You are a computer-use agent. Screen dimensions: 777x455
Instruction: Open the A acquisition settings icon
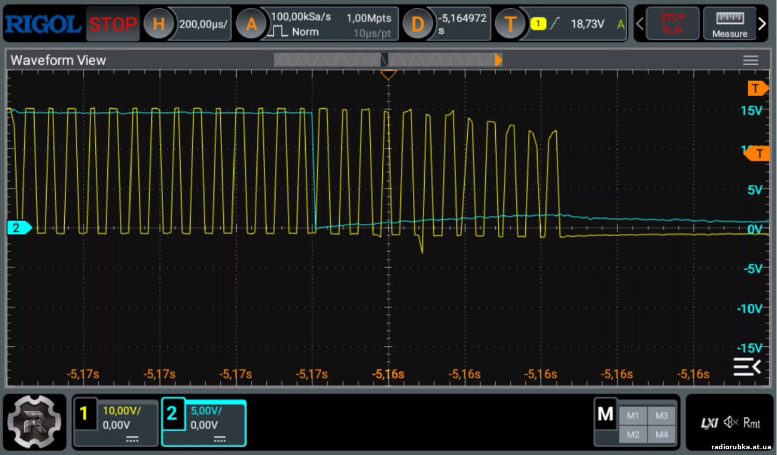tap(251, 24)
